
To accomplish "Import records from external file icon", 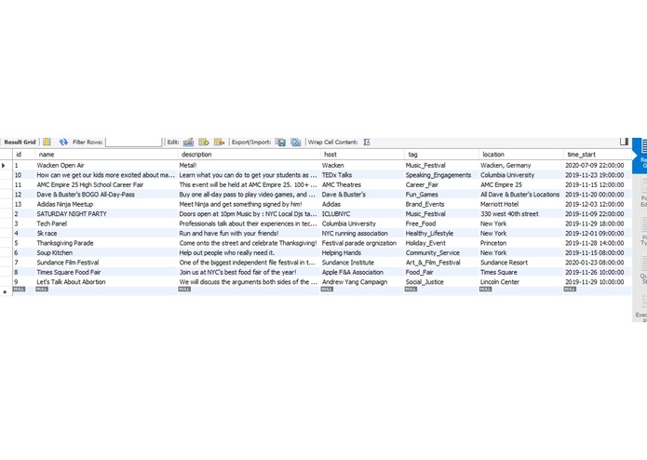I will click(x=295, y=142).
